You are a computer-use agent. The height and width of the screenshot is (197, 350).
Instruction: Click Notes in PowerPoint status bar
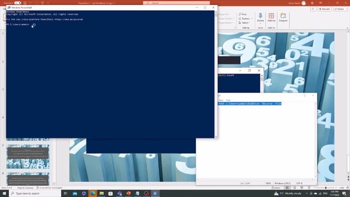(276, 188)
